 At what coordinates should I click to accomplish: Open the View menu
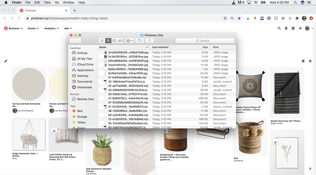point(47,3)
